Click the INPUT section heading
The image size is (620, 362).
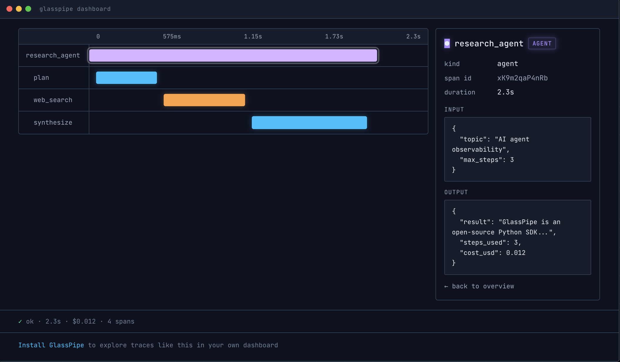pos(454,109)
